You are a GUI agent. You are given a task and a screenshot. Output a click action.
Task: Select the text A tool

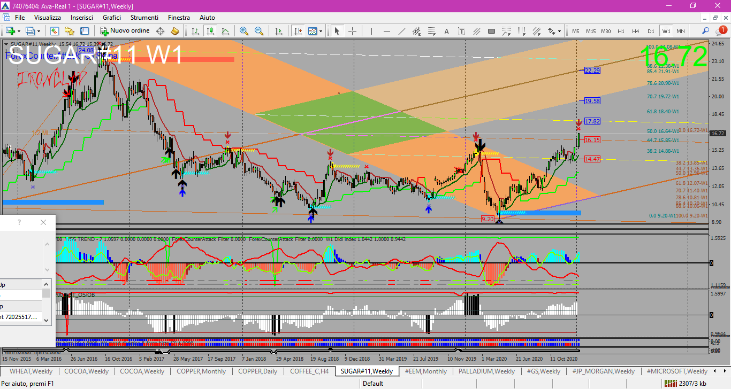pyautogui.click(x=447, y=31)
